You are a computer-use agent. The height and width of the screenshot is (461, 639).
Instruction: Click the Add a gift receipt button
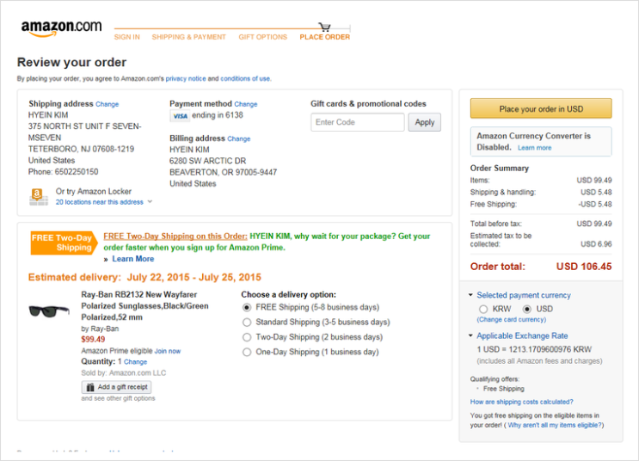pos(116,387)
